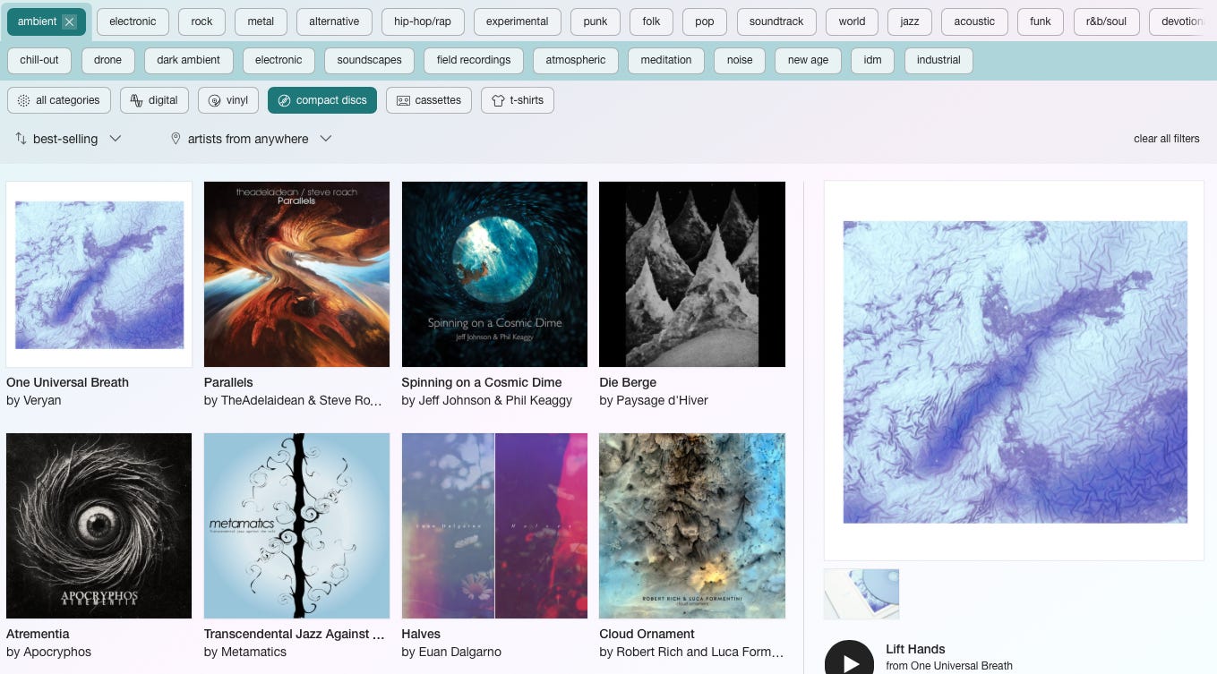
Task: Open the Atrementia title link
Action: coord(38,634)
